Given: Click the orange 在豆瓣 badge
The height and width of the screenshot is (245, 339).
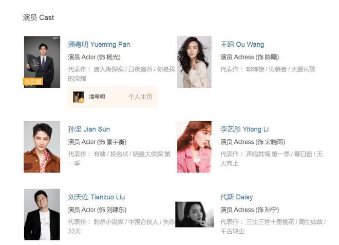Looking at the screenshot, I should click(33, 82).
